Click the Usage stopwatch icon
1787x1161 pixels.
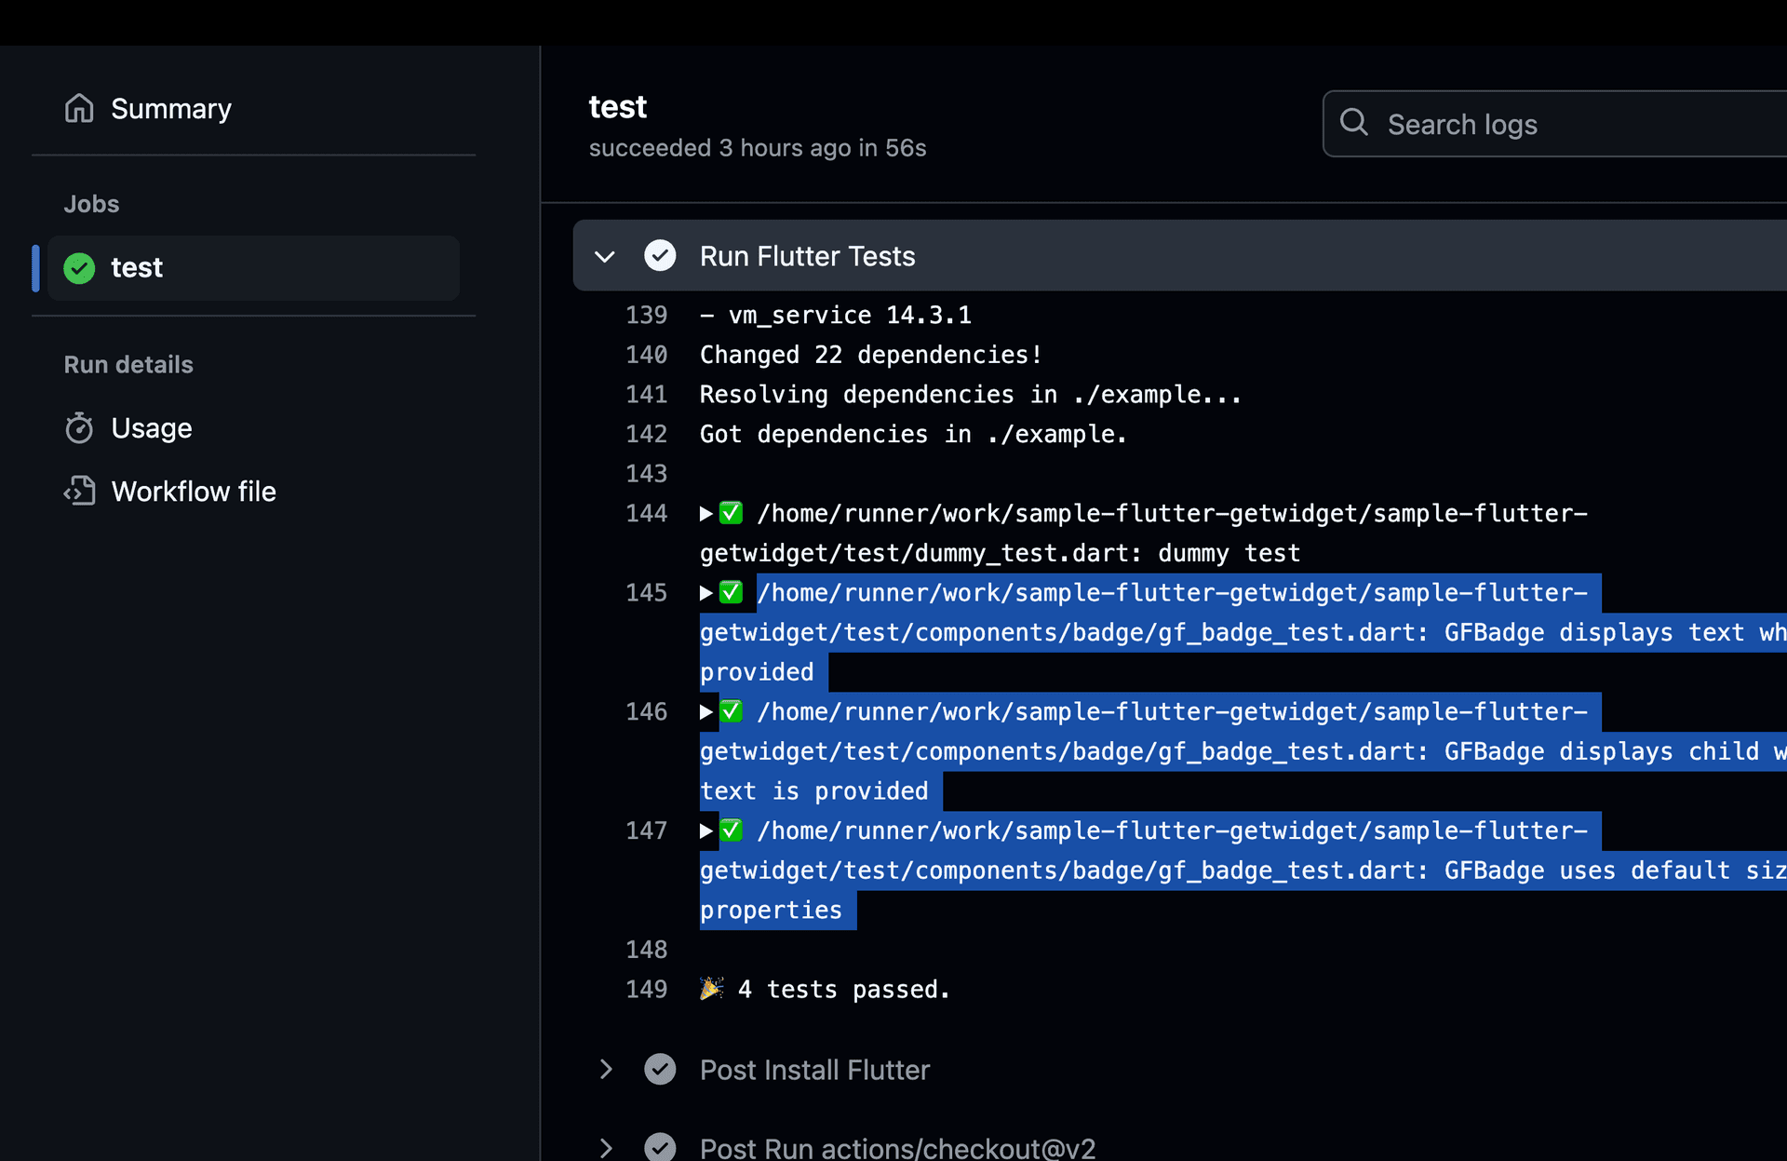pyautogui.click(x=79, y=428)
